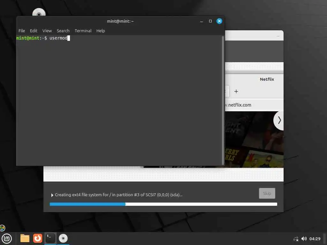Open the Terminal menu
Screen dimensions: 327x245
(83, 31)
